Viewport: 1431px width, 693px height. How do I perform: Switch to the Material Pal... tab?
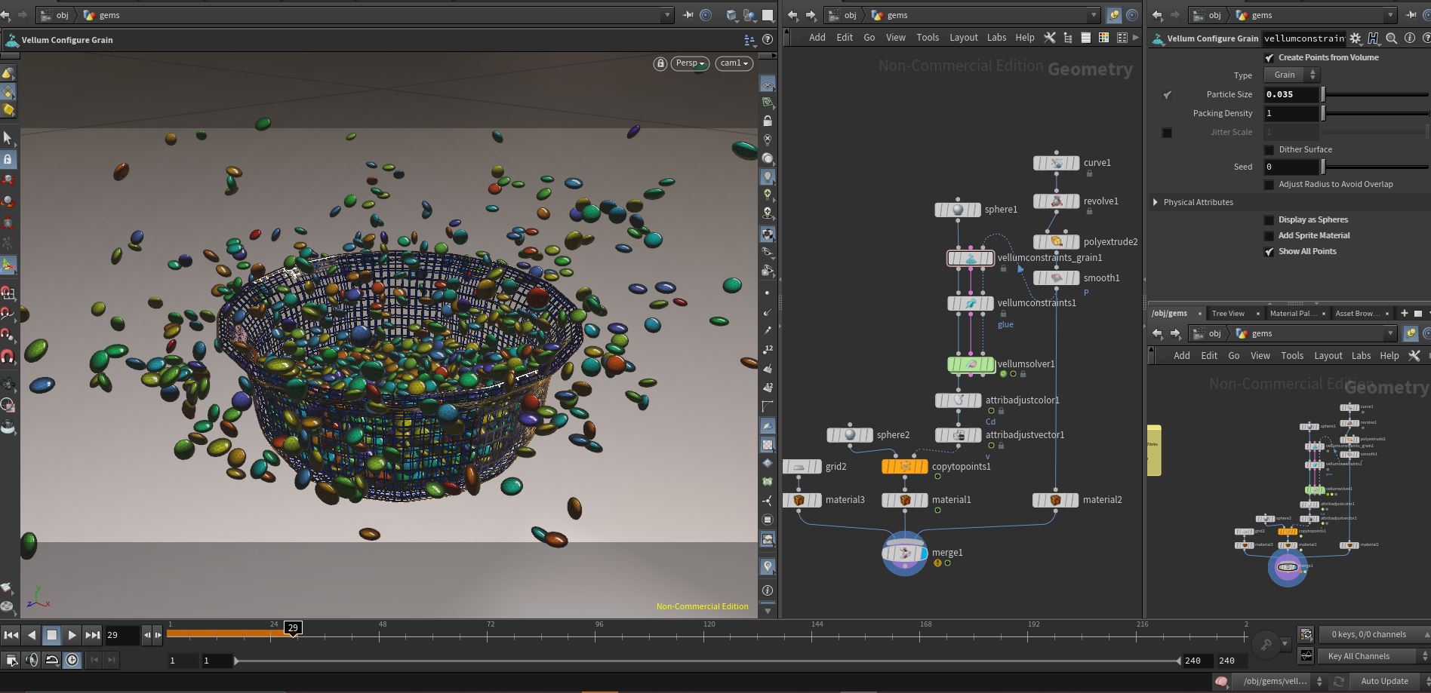1293,314
